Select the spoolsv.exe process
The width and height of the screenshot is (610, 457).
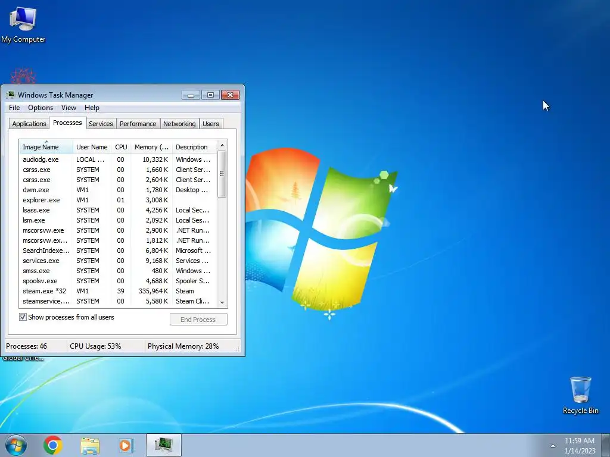(119, 281)
